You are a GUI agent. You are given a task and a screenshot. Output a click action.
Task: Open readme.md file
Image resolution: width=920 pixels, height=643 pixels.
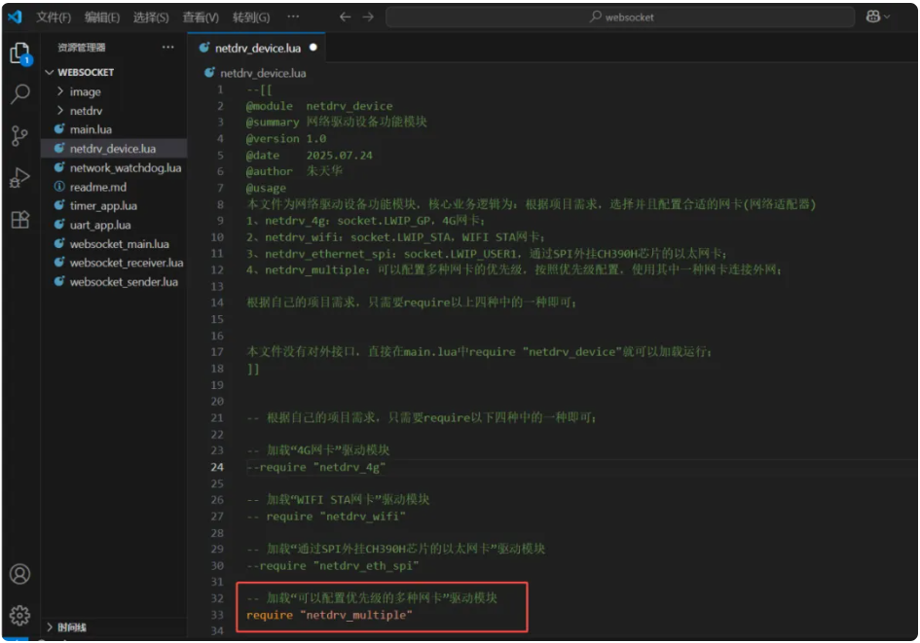98,187
